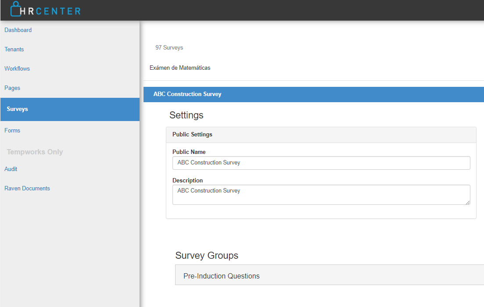
Task: Click the Description textarea resize handle
Action: point(468,202)
